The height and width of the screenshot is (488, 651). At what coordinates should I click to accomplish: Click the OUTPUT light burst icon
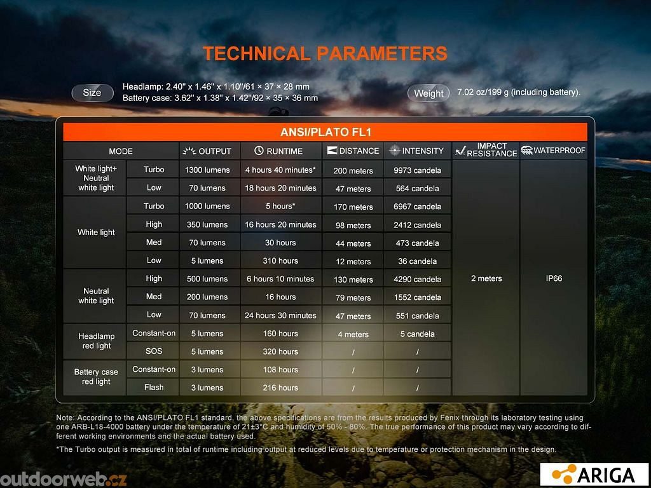pyautogui.click(x=189, y=151)
